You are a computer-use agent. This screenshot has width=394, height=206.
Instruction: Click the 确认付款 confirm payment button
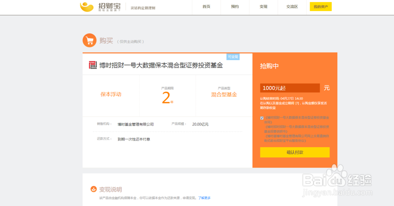pos(295,153)
